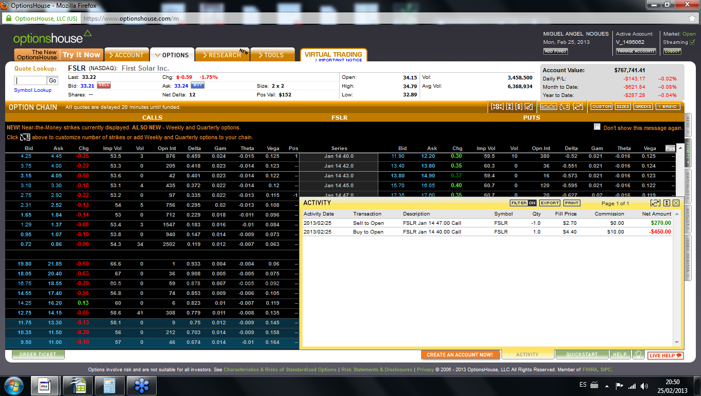701x396 pixels.
Task: Click the vertical expand icon in Activity panel
Action: point(666,203)
